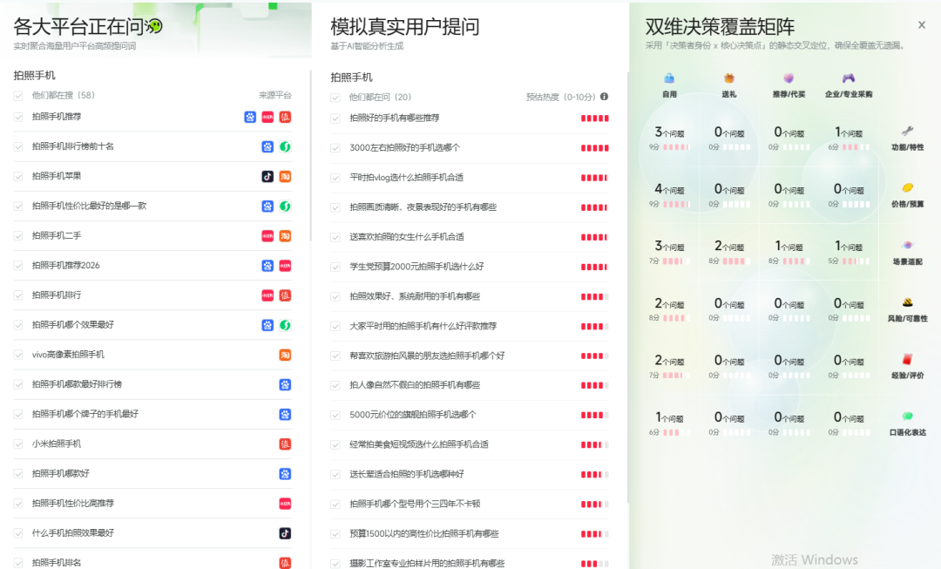941x569 pixels.
Task: Select the row text 拍照手机哪个牌子的手机最好
Action: pyautogui.click(x=85, y=414)
